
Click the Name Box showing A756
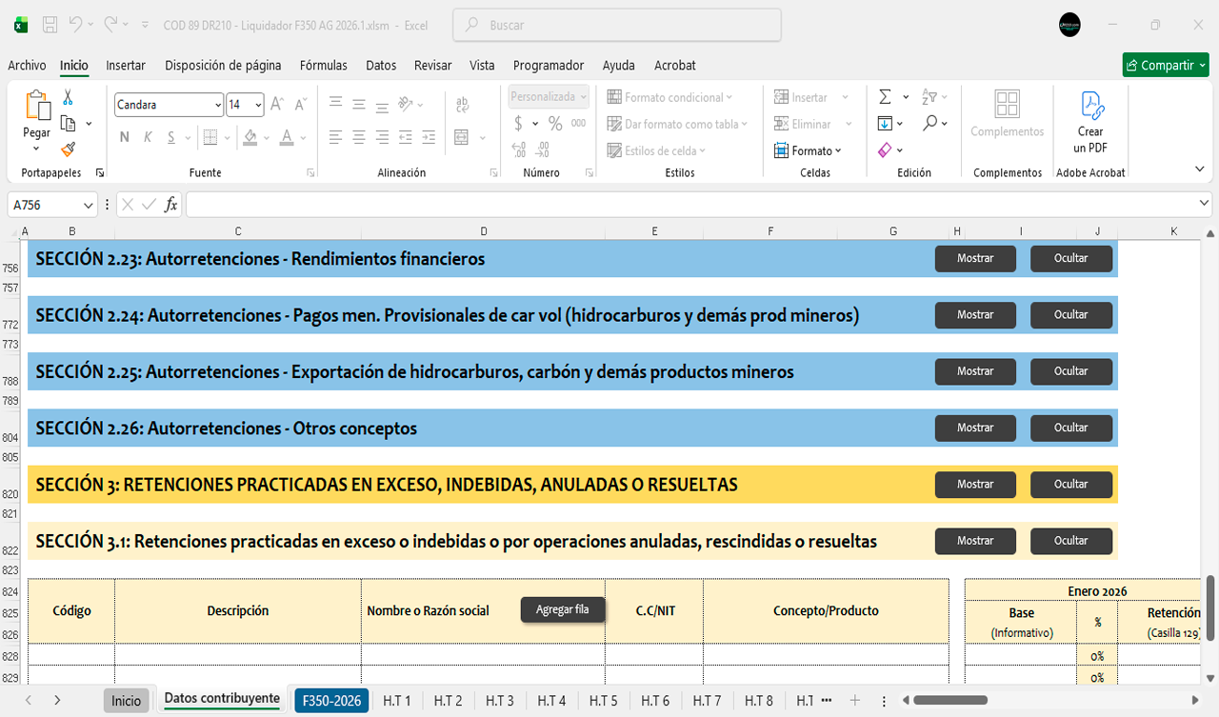click(x=46, y=205)
